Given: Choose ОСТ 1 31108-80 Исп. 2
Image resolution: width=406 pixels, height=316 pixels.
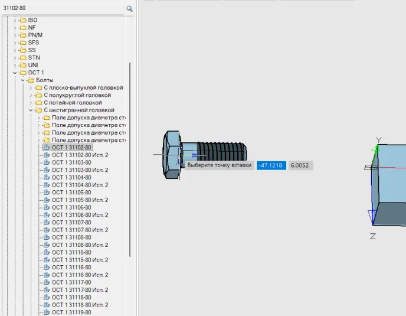Looking at the screenshot, I should click(80, 245).
